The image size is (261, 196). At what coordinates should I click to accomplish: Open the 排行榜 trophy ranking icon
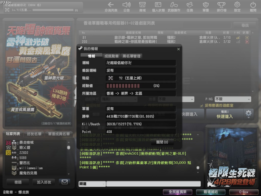point(221,5)
